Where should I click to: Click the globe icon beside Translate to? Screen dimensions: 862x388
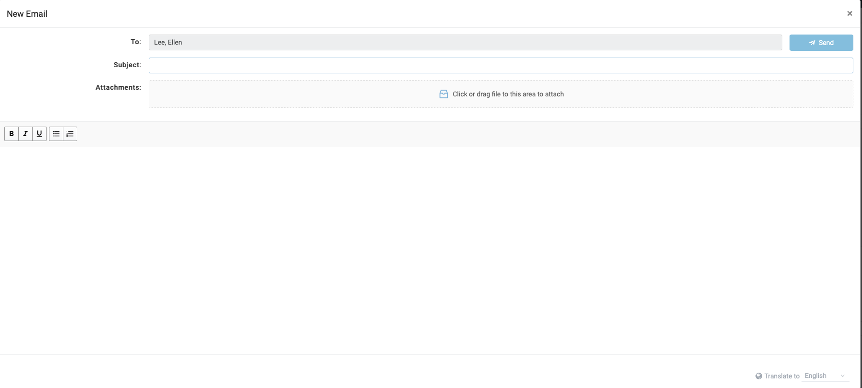(759, 376)
